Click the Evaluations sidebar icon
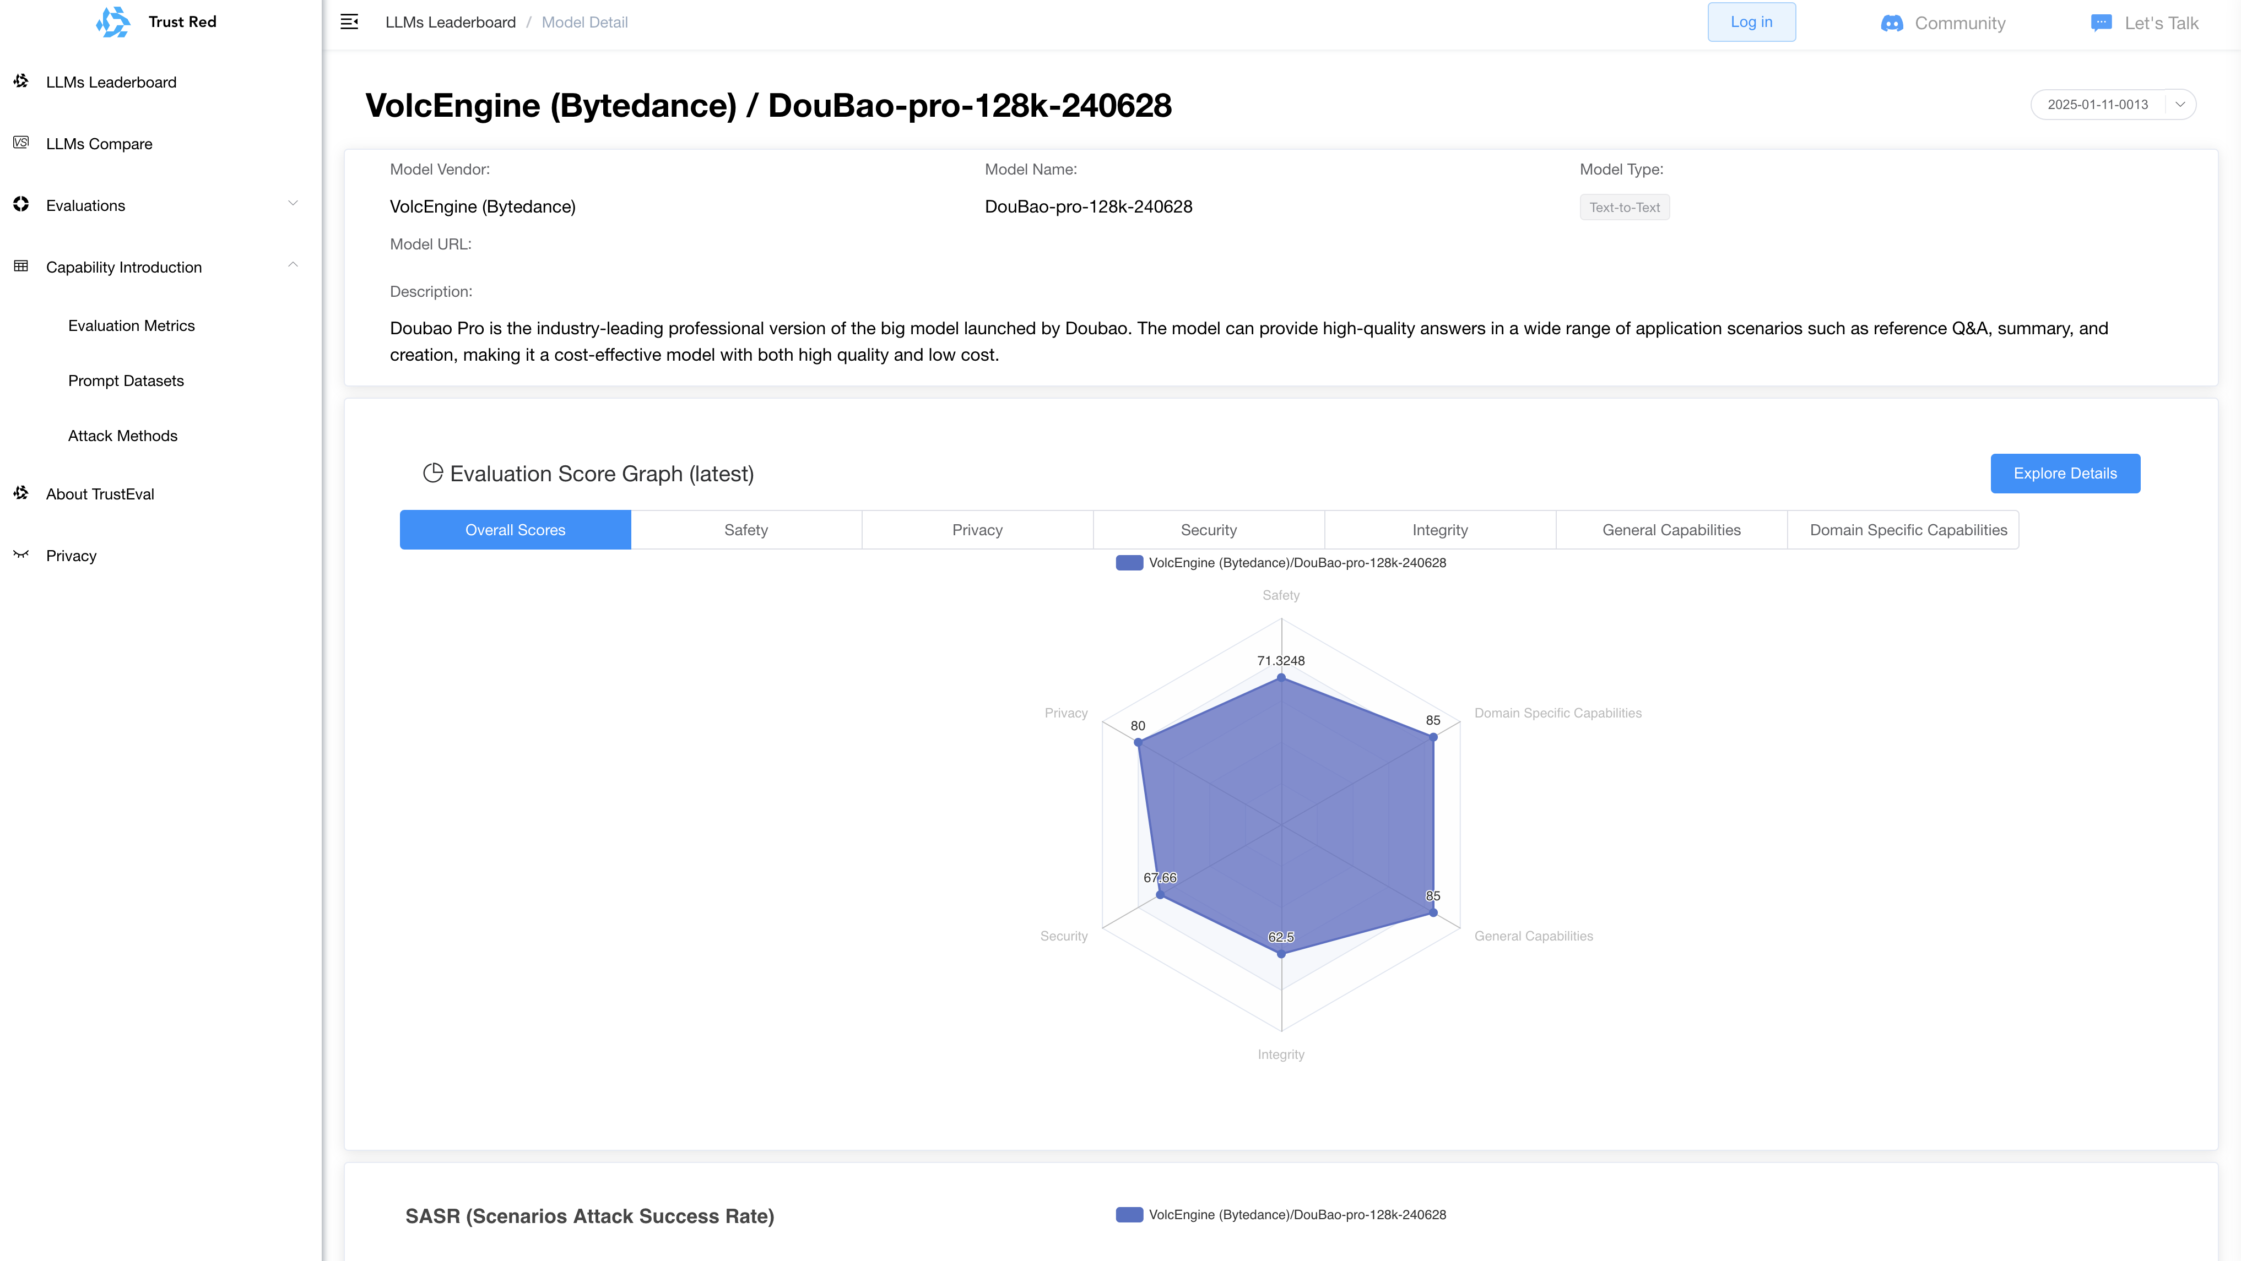The image size is (2241, 1261). 21,204
